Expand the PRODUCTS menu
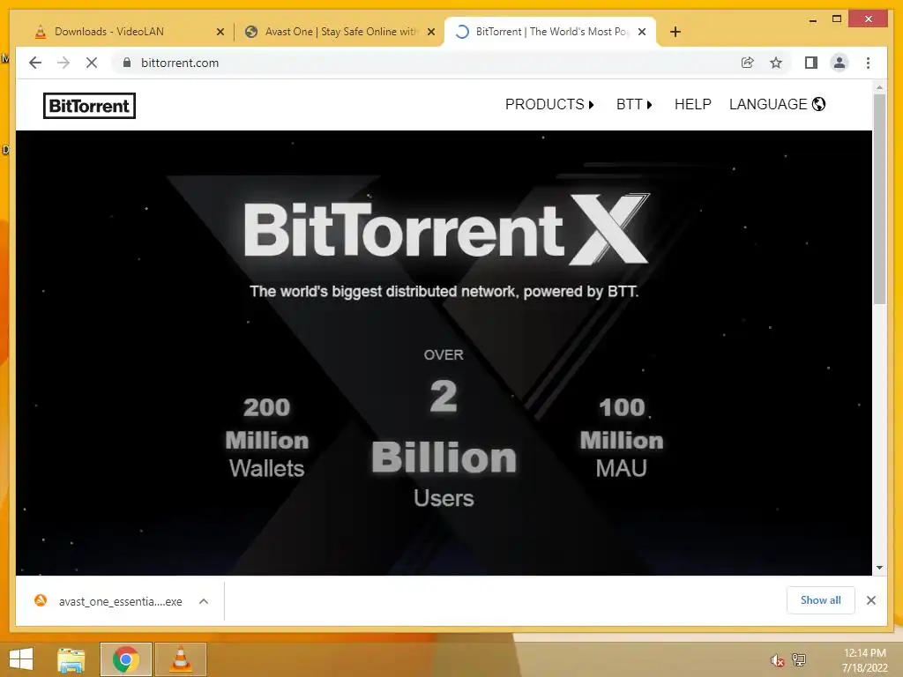 [x=549, y=104]
